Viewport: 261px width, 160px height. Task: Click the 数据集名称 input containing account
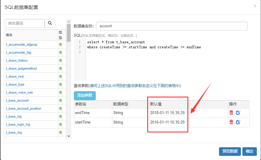click(x=172, y=26)
